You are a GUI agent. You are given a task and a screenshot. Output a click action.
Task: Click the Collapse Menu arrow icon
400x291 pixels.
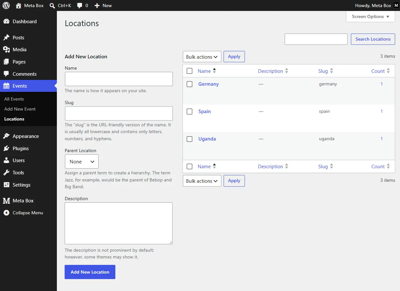coord(6,213)
